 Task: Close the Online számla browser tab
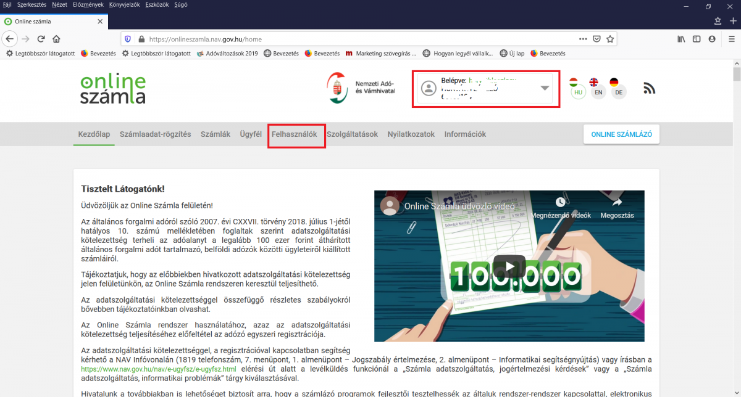point(99,22)
